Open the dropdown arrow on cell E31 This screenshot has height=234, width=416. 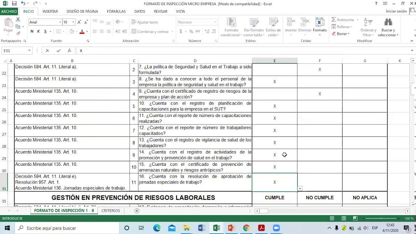coord(300,188)
